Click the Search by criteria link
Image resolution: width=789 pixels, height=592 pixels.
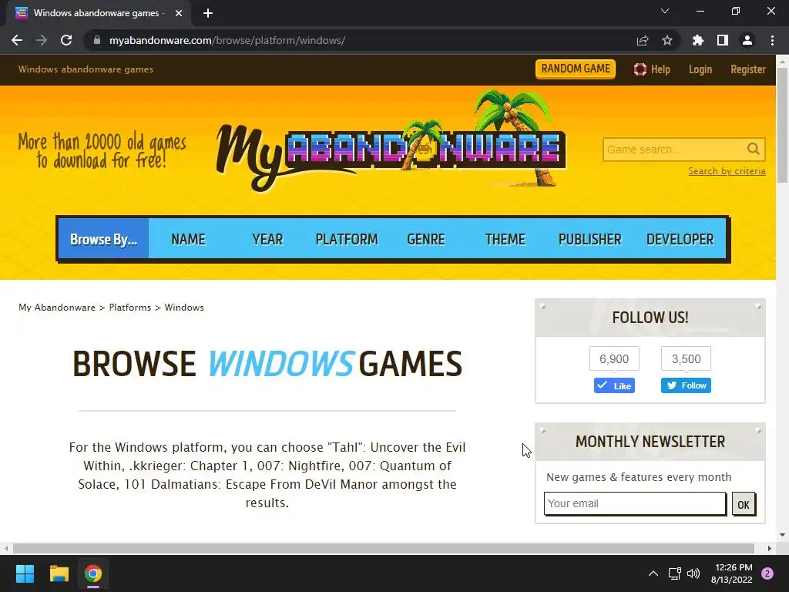[727, 171]
